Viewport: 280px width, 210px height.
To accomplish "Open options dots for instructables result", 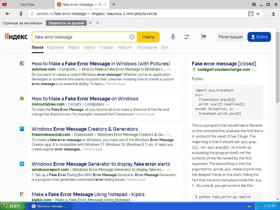I will (107, 104).
